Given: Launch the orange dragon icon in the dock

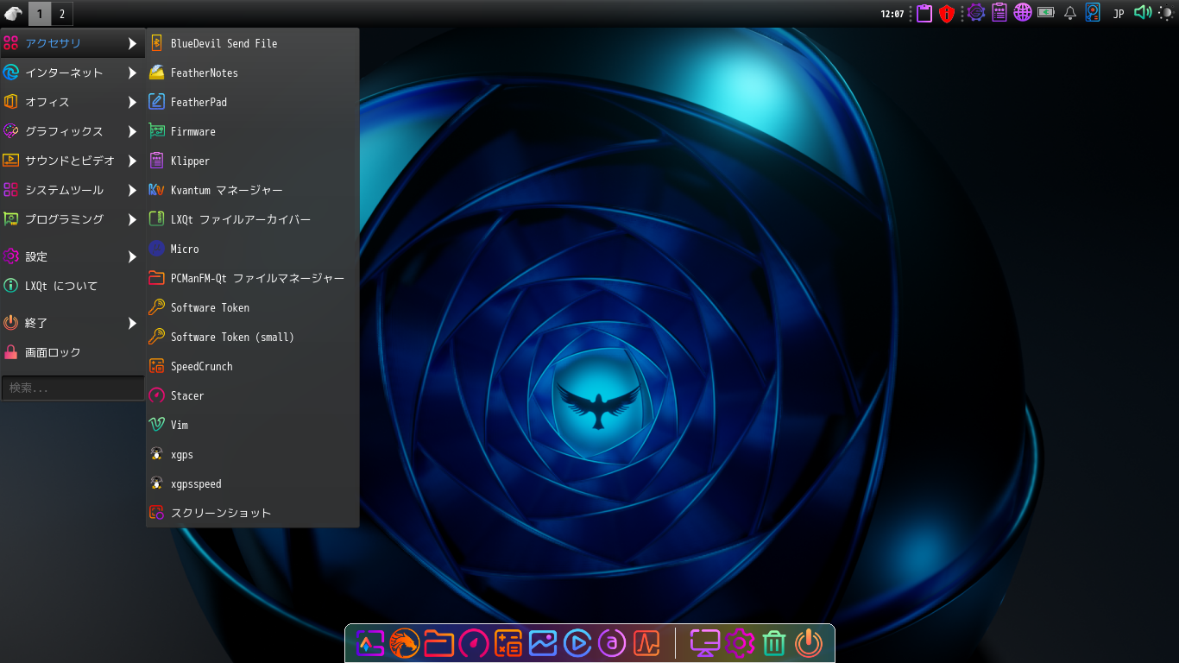Looking at the screenshot, I should click(x=404, y=643).
